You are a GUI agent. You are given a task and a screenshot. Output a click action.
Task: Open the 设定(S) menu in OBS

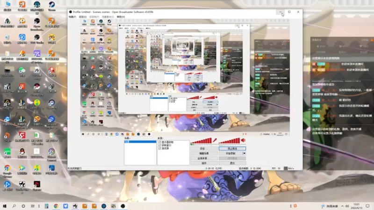click(83, 17)
